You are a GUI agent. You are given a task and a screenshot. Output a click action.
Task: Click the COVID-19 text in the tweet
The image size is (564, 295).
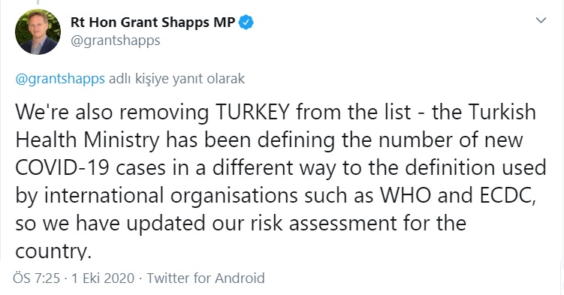point(62,168)
